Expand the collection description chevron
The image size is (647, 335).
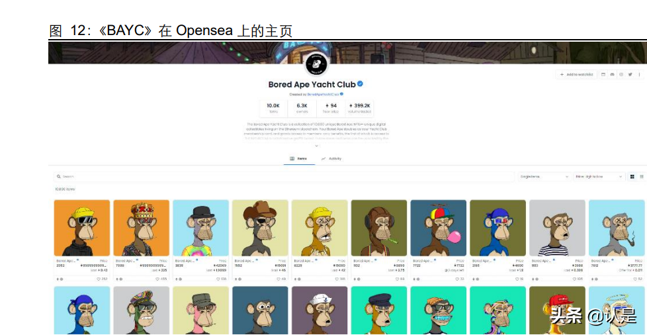click(316, 146)
